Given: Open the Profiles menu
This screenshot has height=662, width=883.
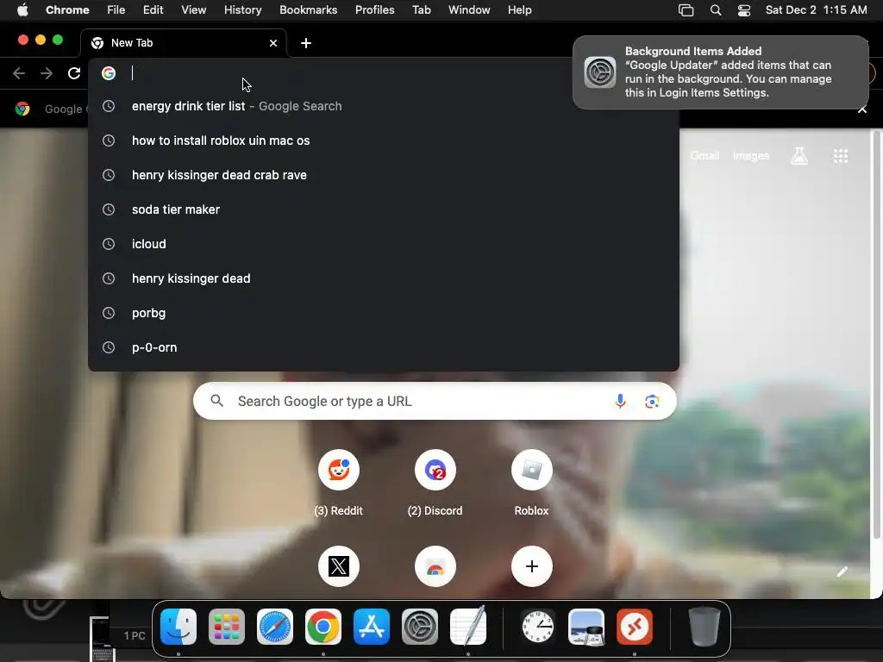Looking at the screenshot, I should tap(375, 10).
